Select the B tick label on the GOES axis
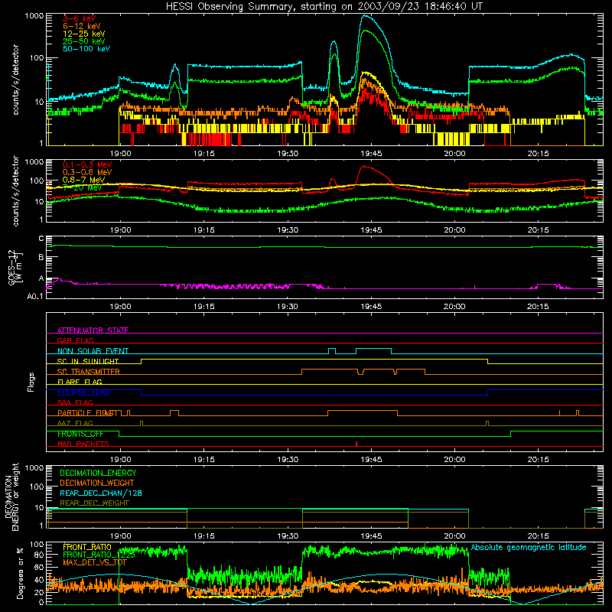The width and height of the screenshot is (612, 612). click(41, 257)
